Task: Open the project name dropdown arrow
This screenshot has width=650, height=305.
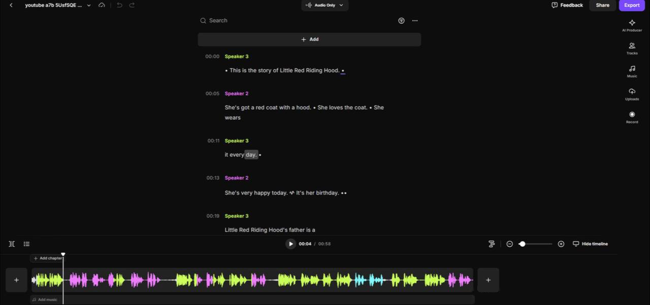Action: click(x=89, y=5)
